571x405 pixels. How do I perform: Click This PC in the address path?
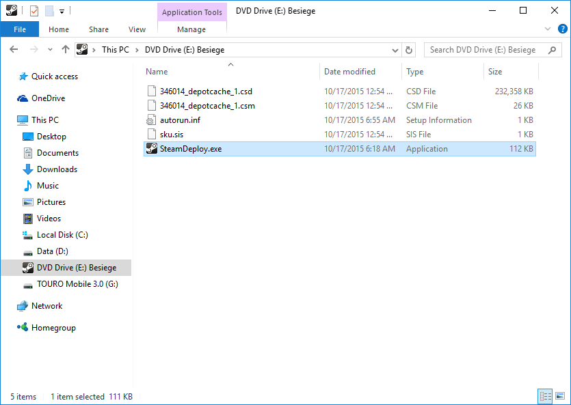click(115, 50)
